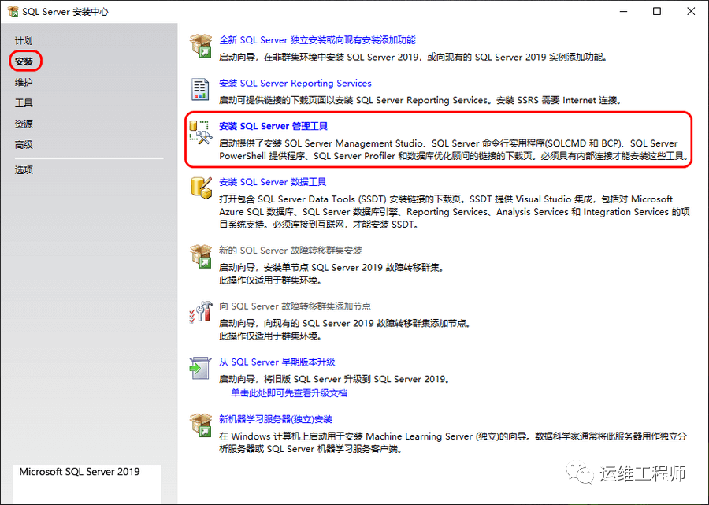
Task: Go to the 资源 section
Action: 24,124
